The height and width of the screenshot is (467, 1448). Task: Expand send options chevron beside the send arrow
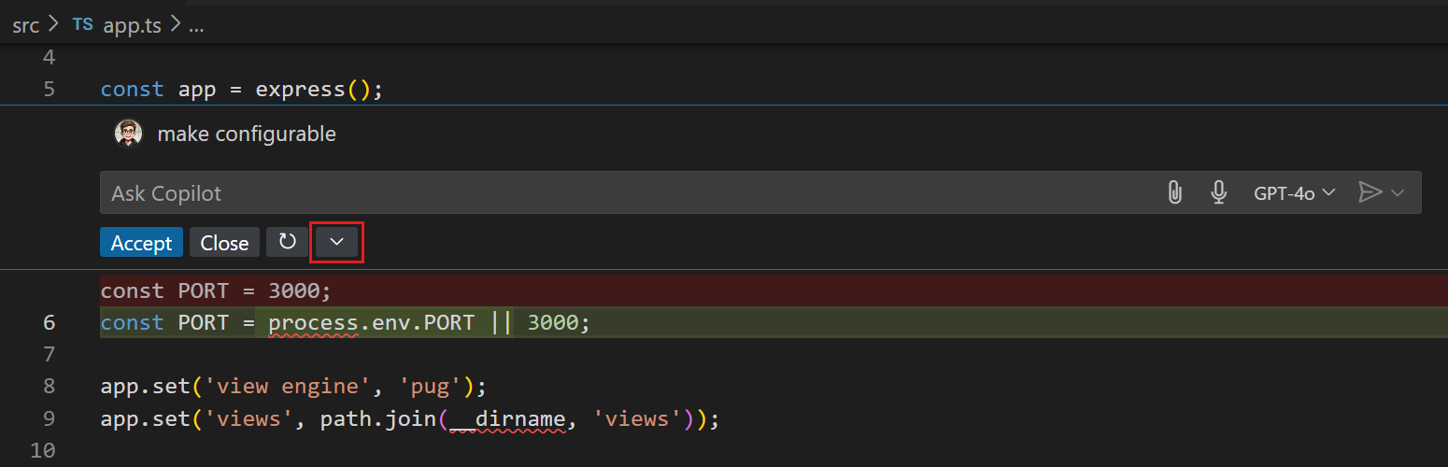tap(1398, 193)
